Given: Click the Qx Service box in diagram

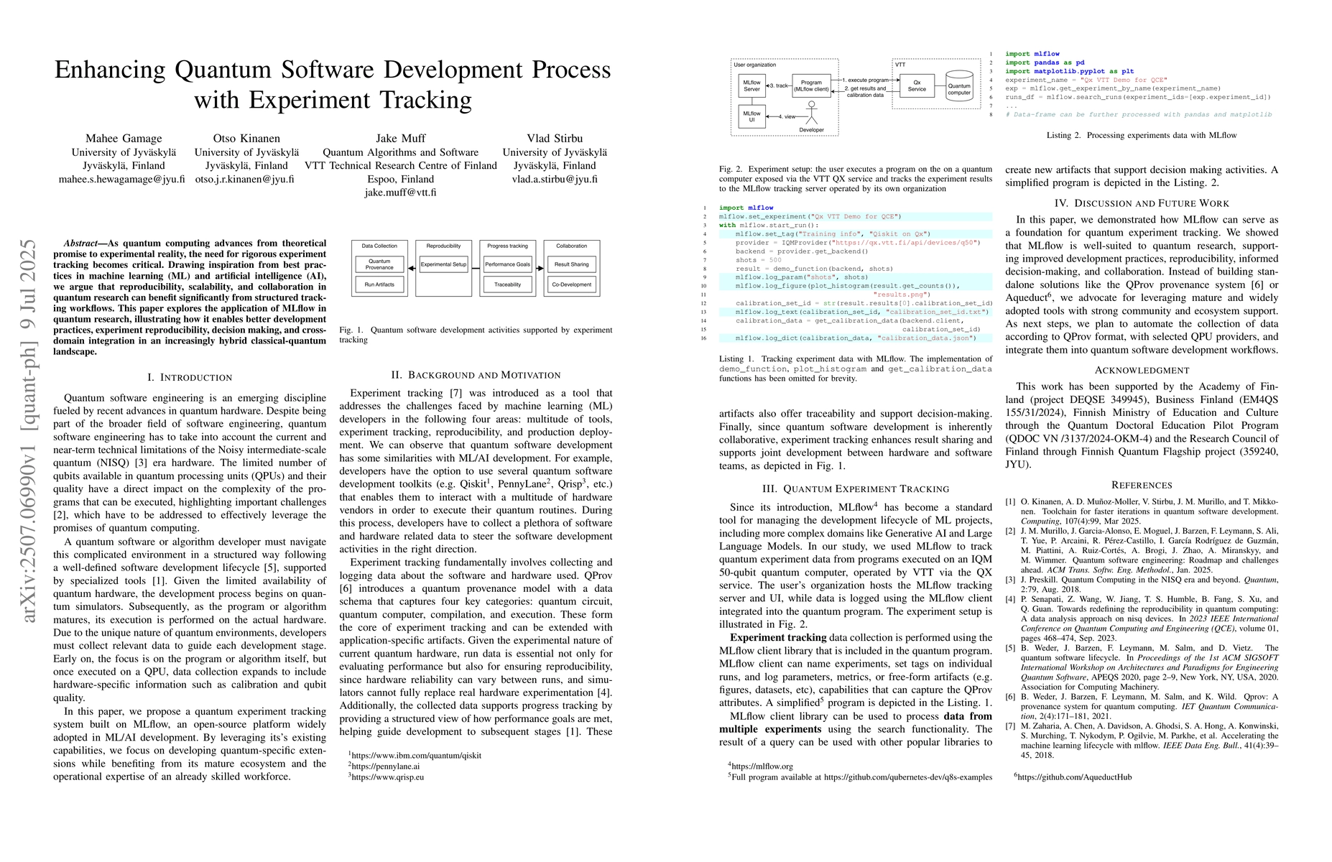Looking at the screenshot, I should [917, 85].
